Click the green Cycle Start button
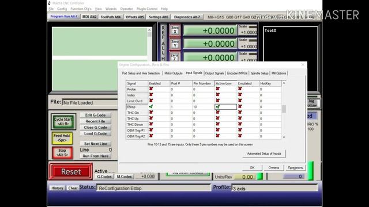This screenshot has width=369, height=207. tap(63, 121)
